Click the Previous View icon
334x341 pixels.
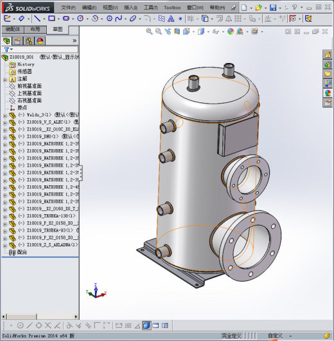tap(168, 32)
